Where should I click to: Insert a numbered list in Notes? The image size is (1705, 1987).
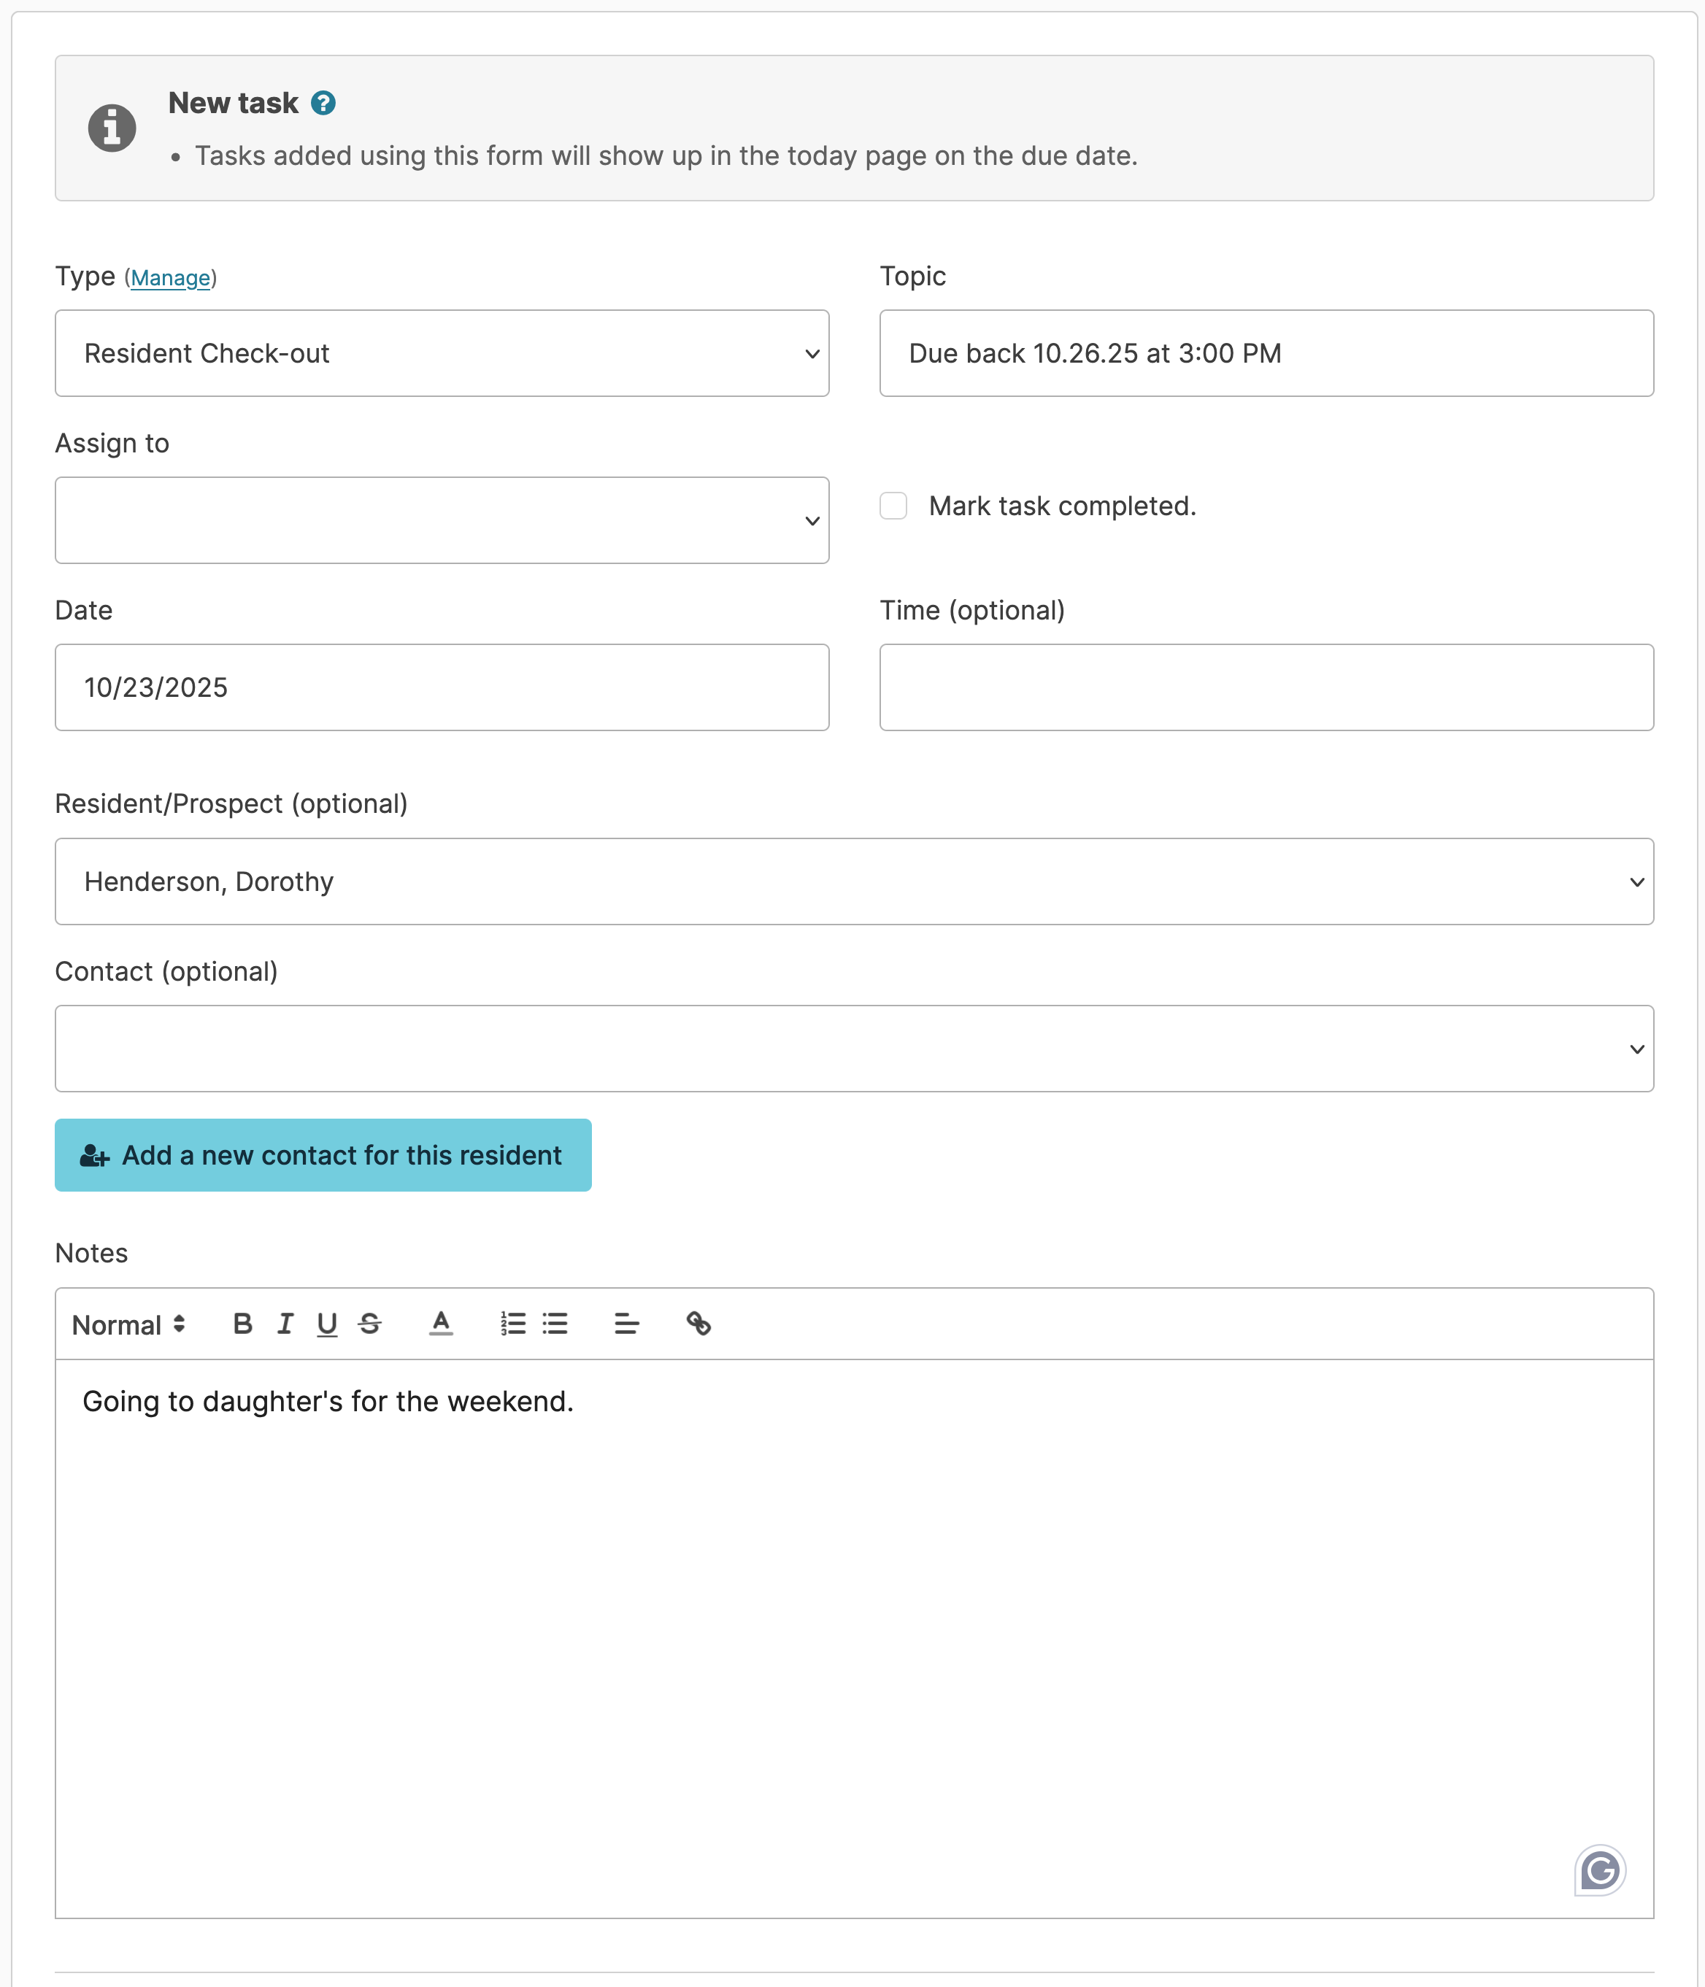coord(513,1324)
